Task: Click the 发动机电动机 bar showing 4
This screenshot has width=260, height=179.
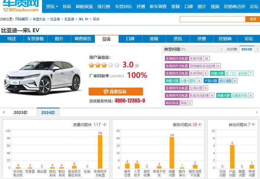Action: click(x=18, y=168)
